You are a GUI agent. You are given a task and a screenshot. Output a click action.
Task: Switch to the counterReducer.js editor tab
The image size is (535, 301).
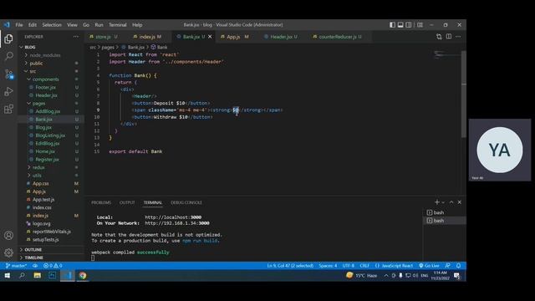coord(337,37)
